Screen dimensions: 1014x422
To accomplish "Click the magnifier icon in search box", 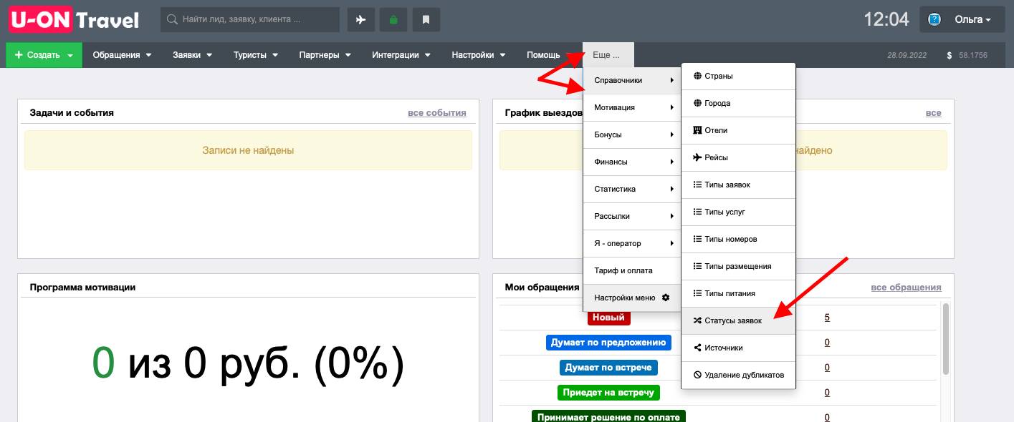I will pos(172,19).
